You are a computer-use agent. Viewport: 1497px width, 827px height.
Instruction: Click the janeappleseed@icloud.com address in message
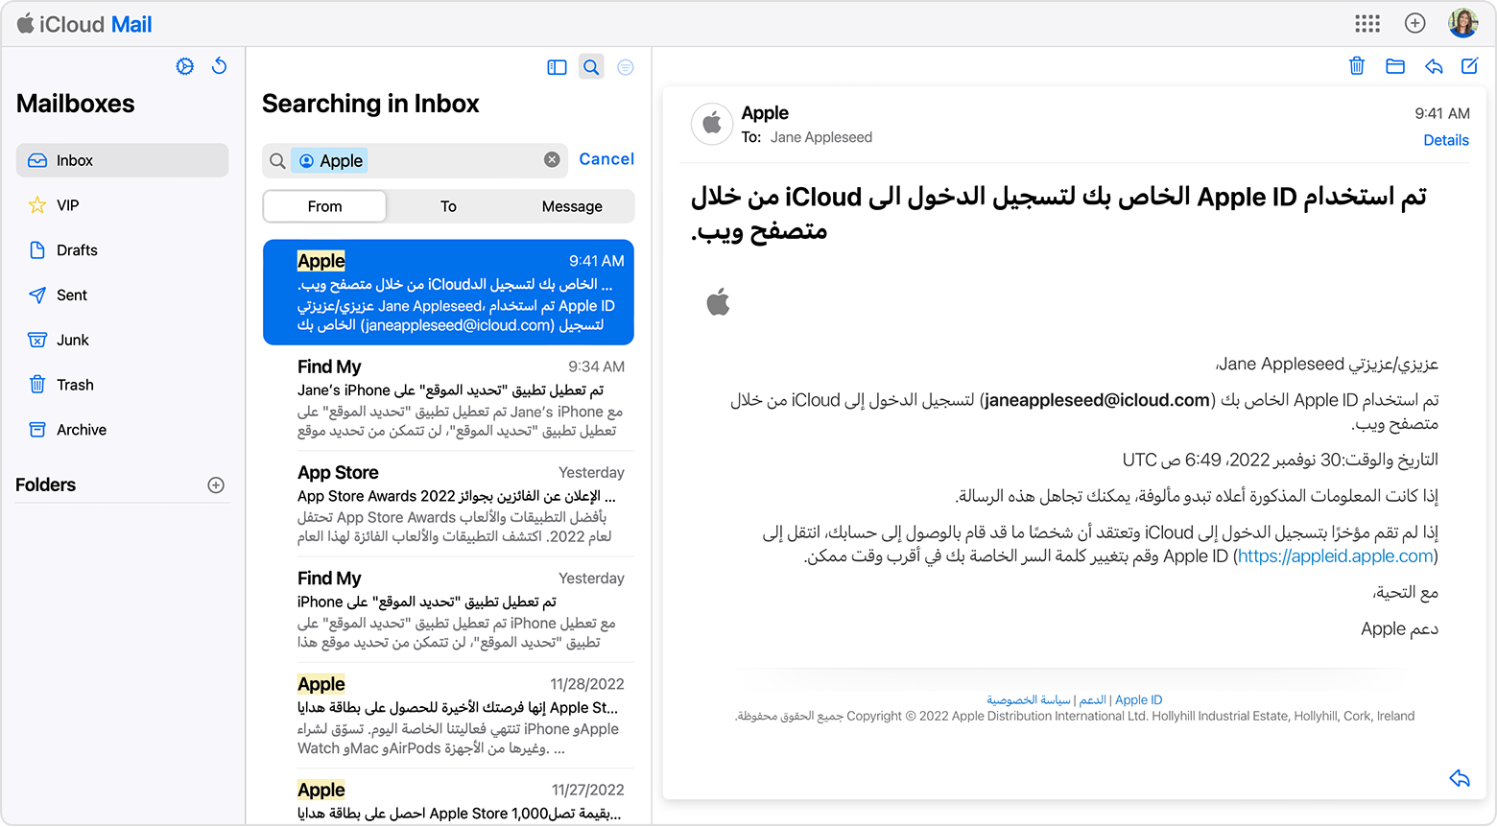(x=1097, y=400)
